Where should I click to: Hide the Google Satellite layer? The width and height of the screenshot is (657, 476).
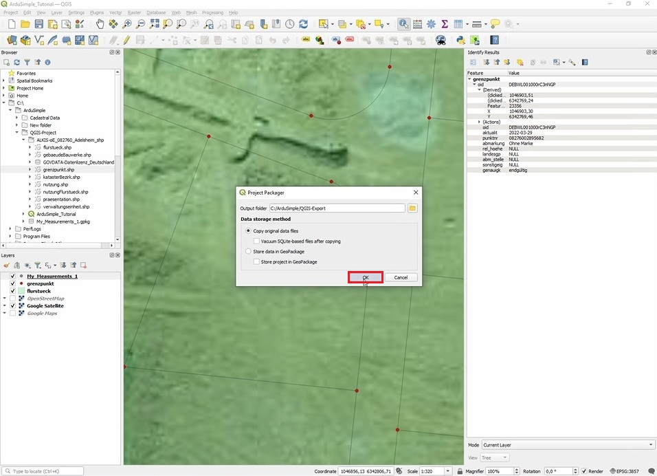coord(12,306)
